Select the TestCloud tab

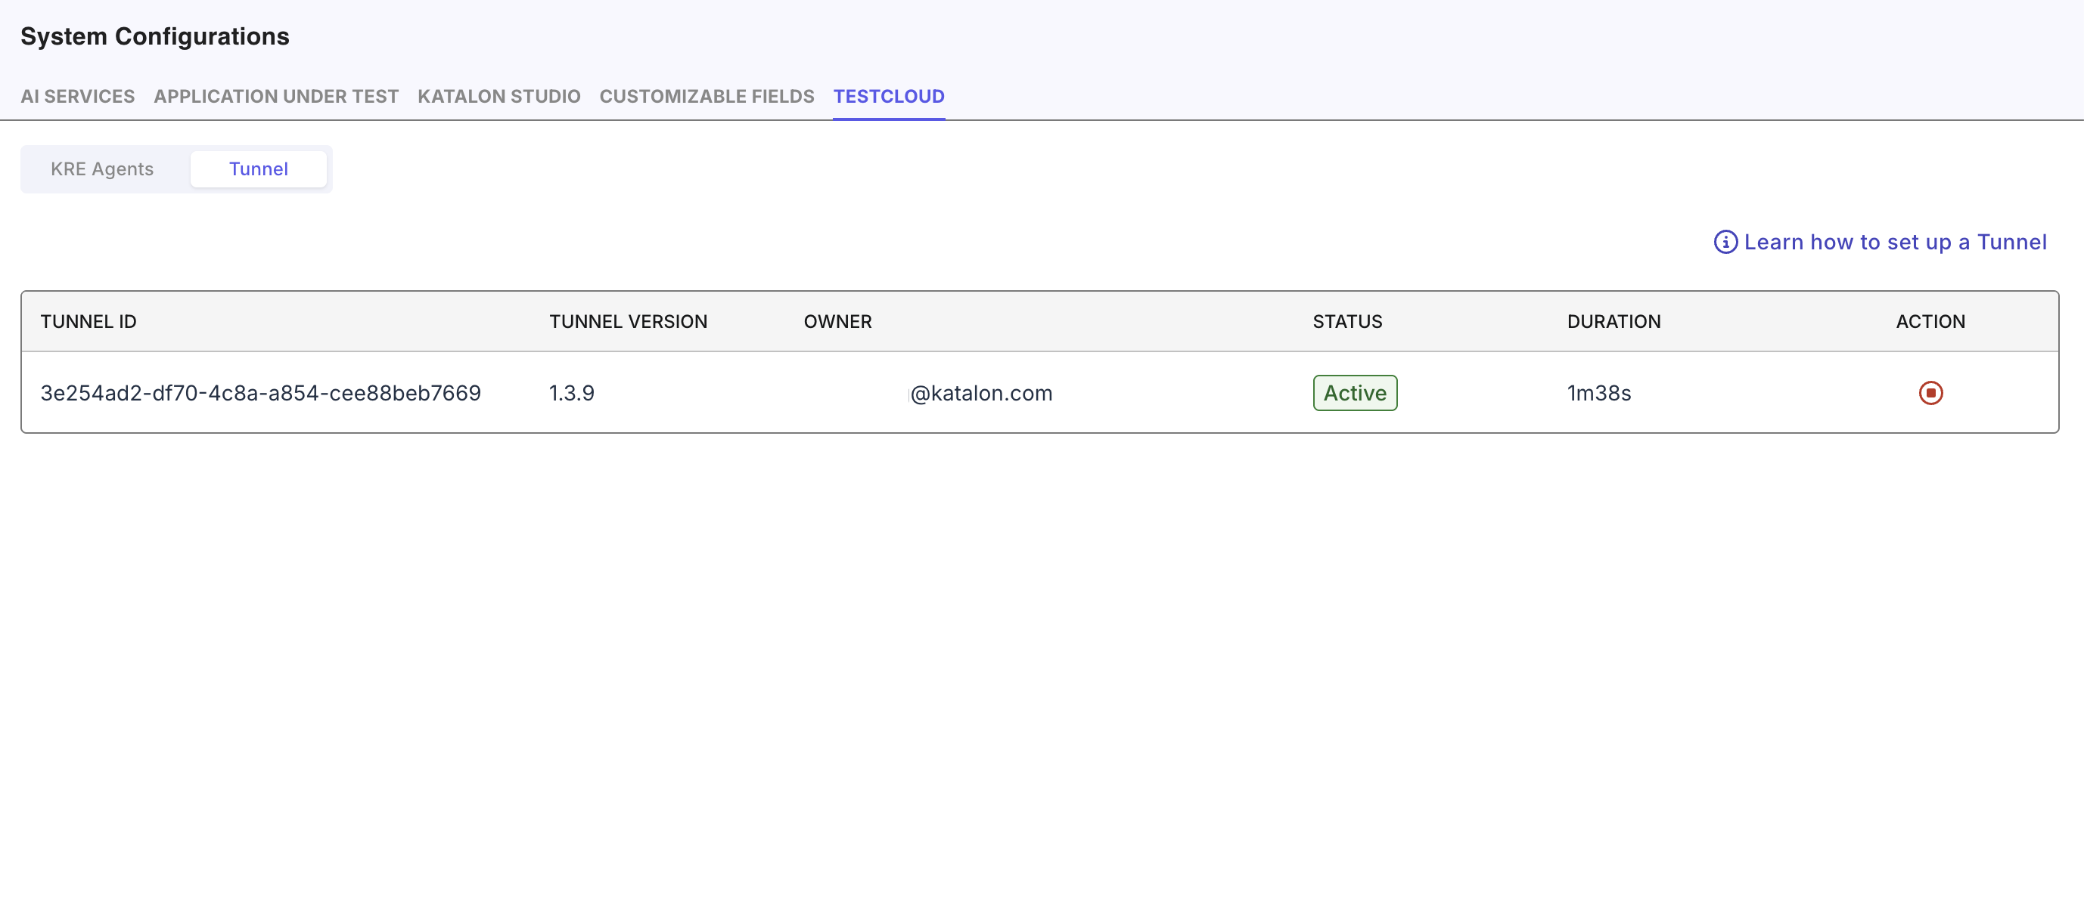coord(888,96)
